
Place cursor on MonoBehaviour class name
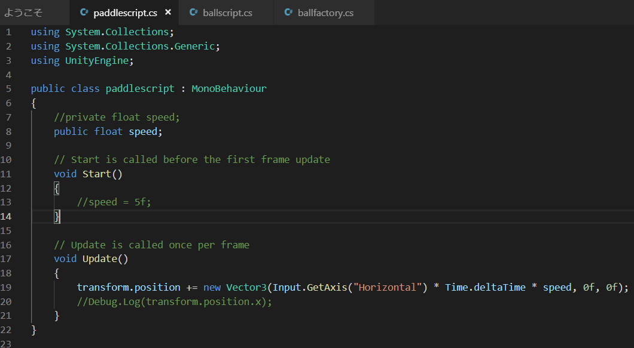228,88
